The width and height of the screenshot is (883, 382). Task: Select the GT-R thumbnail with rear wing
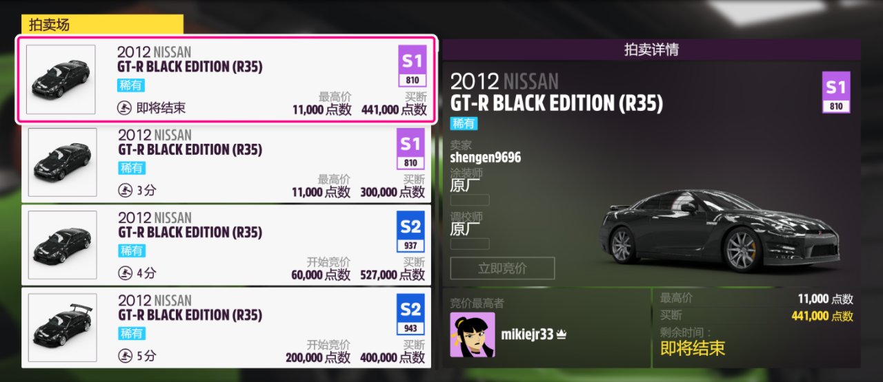(61, 328)
